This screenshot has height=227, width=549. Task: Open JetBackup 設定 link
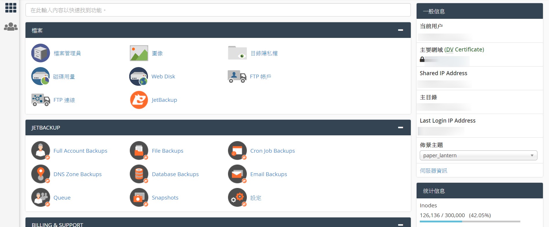tap(256, 198)
